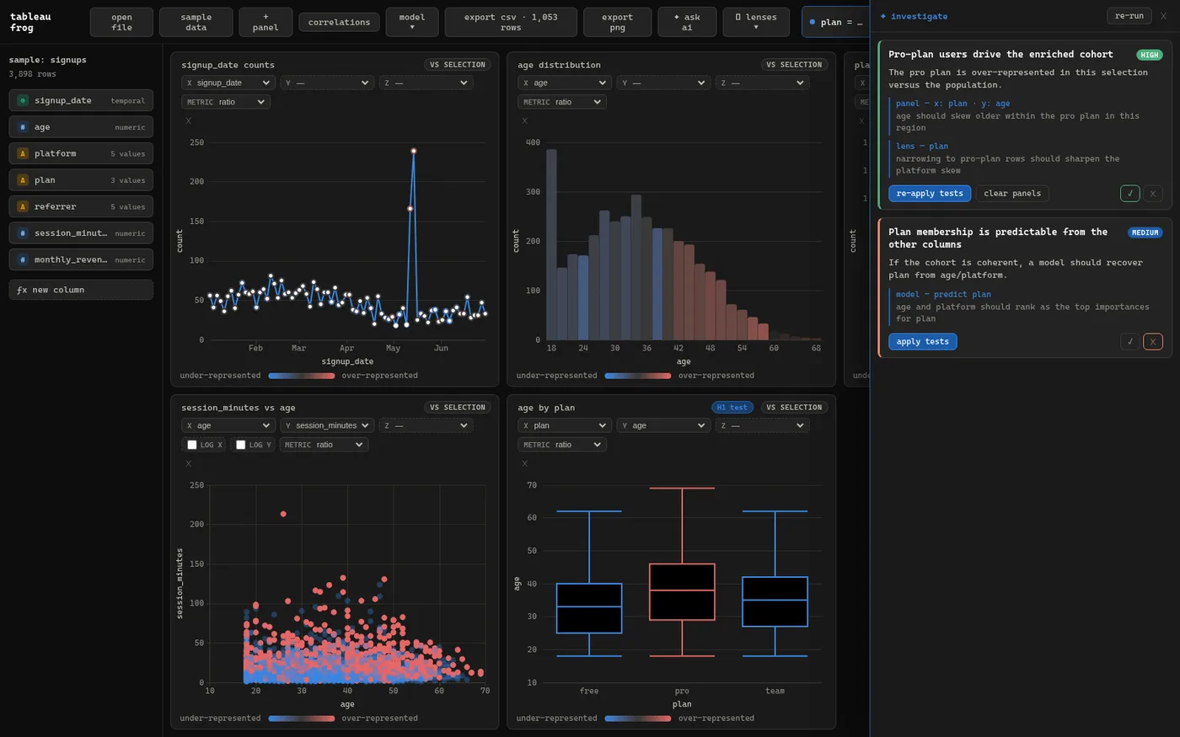Click apply tests for Plan membership hypothesis

923,341
